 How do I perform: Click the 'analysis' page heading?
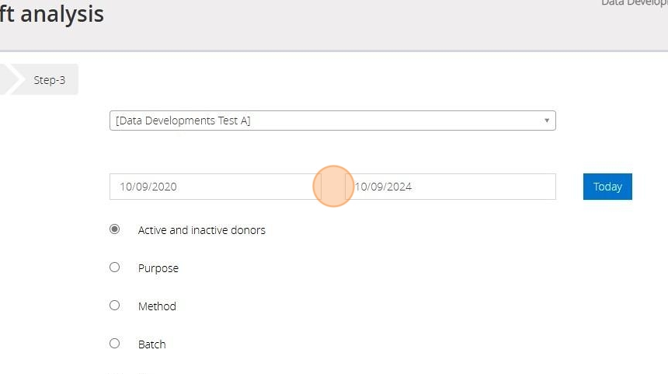tap(62, 14)
